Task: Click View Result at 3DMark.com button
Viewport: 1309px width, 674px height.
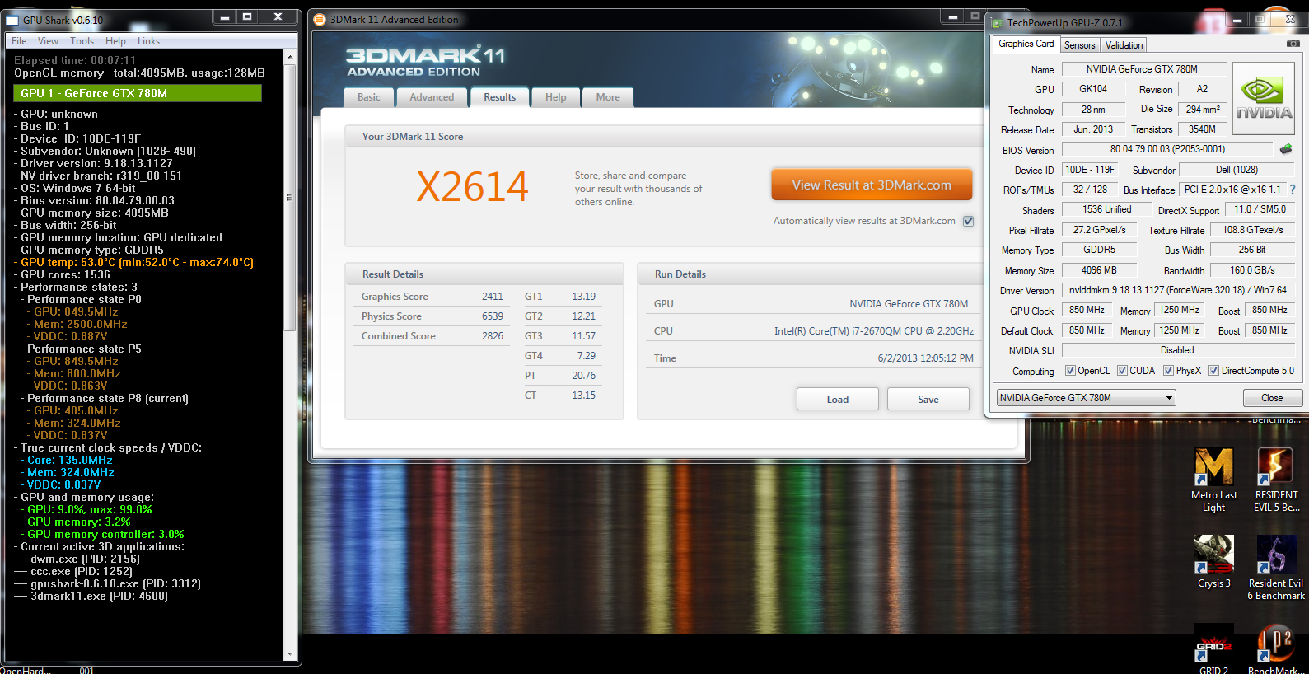Action: click(872, 185)
